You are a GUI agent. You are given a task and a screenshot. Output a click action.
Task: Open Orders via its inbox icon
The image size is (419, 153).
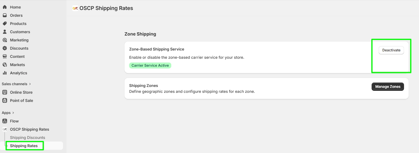(x=5, y=15)
